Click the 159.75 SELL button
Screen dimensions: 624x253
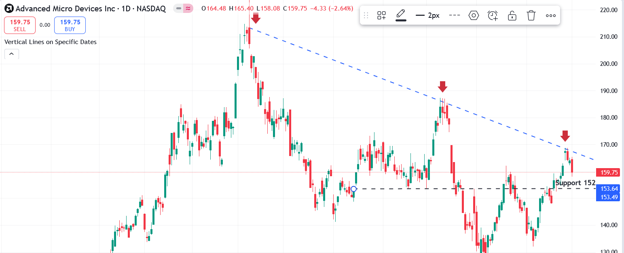(20, 25)
